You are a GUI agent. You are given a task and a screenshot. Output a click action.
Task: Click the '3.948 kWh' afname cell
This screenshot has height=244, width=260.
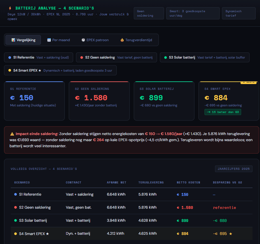point(116,221)
